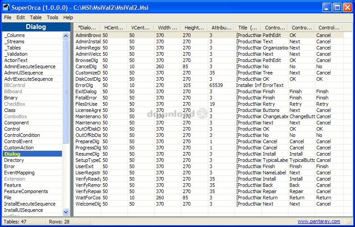Click the HCent... column header
This screenshot has width=355, height=227.
(x=114, y=28)
